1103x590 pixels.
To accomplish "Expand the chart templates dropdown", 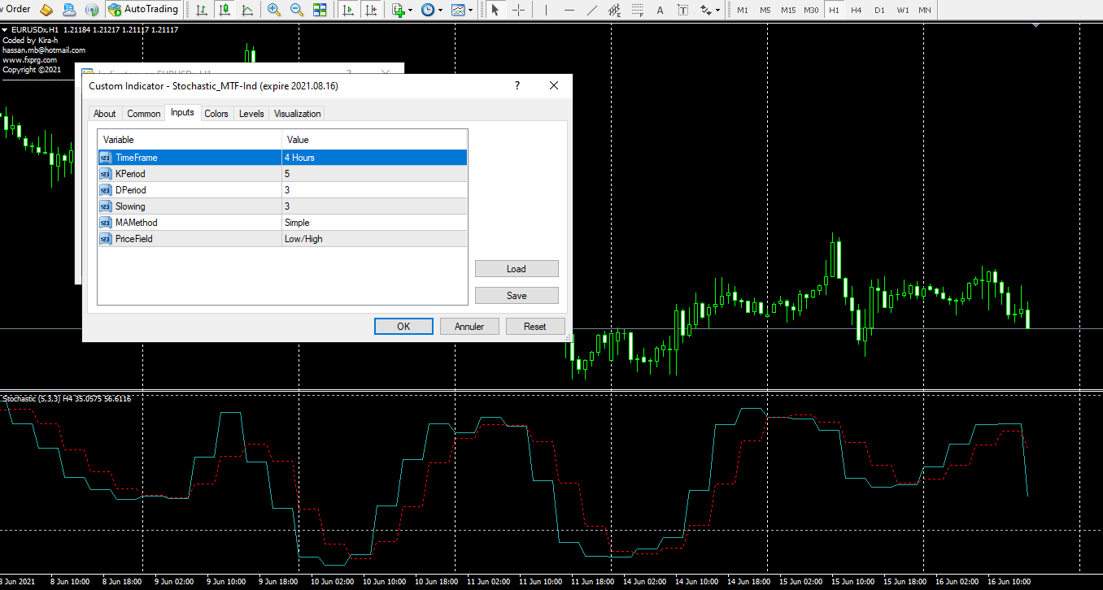I will [x=462, y=10].
